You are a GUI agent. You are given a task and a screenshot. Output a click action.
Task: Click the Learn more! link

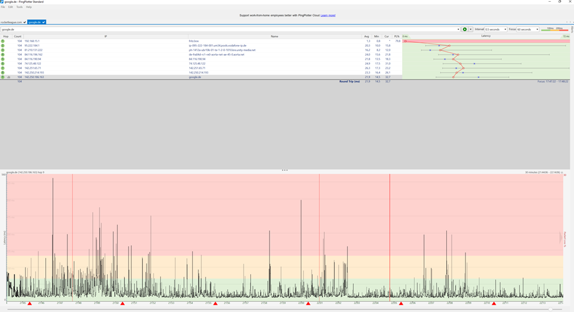click(328, 15)
